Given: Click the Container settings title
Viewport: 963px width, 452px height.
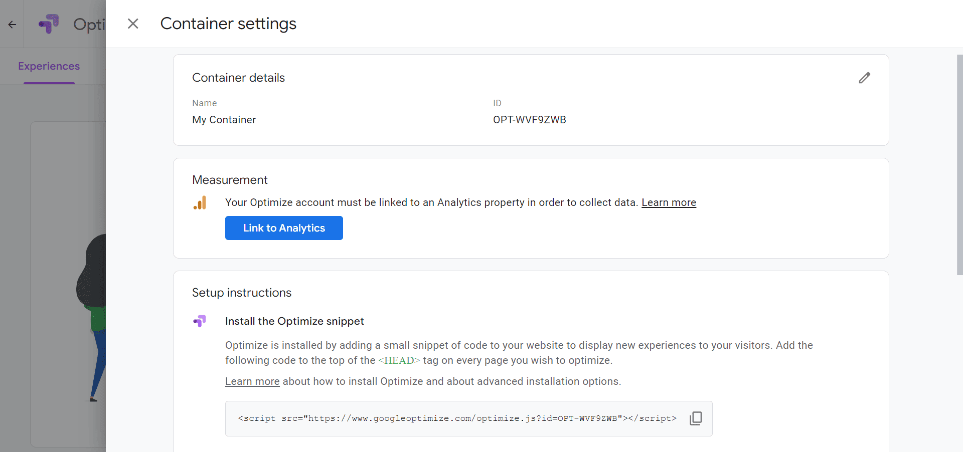Looking at the screenshot, I should pyautogui.click(x=228, y=24).
